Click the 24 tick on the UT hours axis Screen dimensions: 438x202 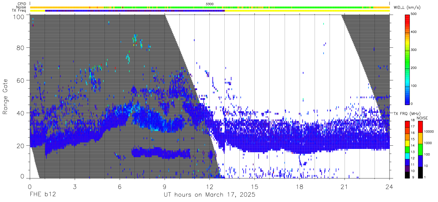coord(389,186)
